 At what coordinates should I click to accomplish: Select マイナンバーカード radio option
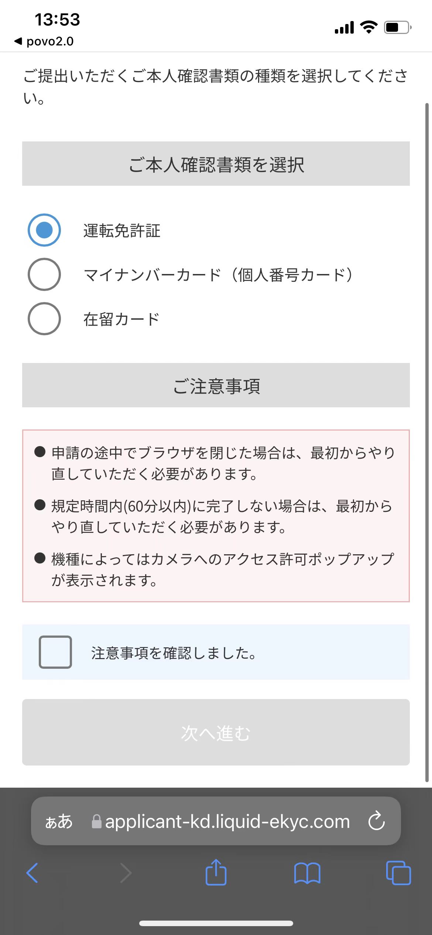pos(44,274)
